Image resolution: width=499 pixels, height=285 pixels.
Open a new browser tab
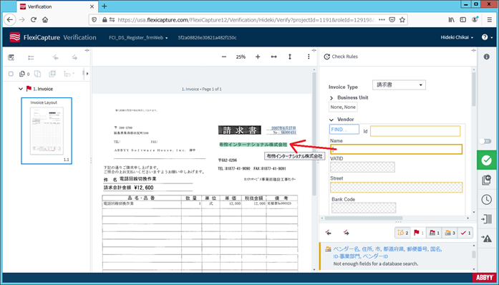point(104,6)
